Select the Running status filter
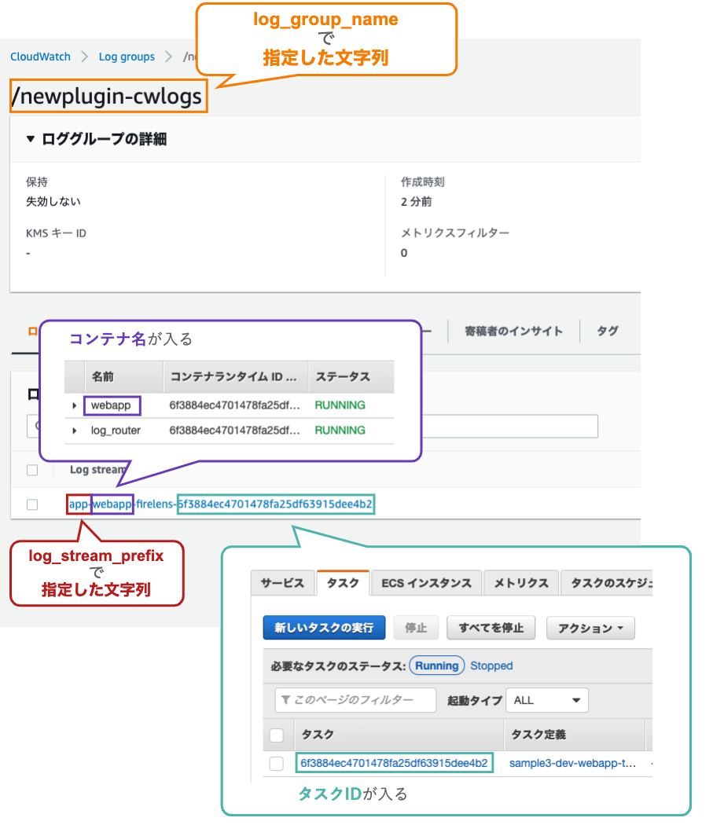This screenshot has height=825, width=713. [436, 665]
